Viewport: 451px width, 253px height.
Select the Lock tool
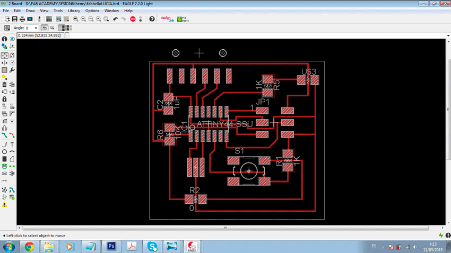click(x=4, y=99)
